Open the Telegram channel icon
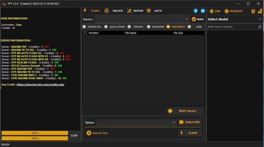This screenshot has width=264, height=147. click(x=203, y=11)
